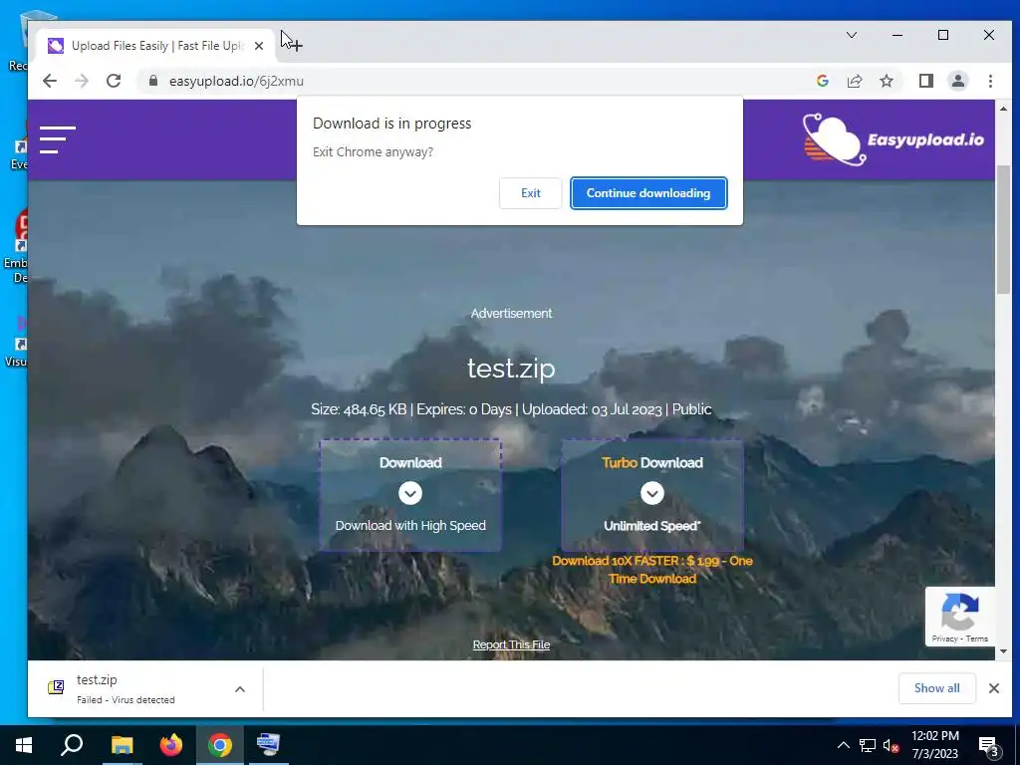Show hidden system tray icons

(843, 745)
